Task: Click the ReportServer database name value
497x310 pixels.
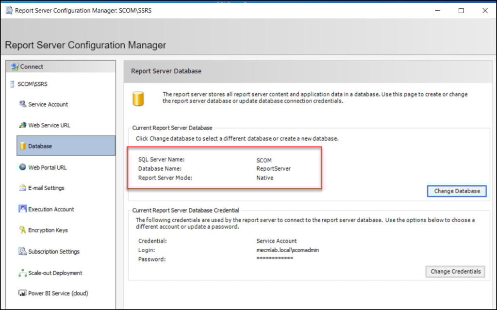Action: coord(273,169)
